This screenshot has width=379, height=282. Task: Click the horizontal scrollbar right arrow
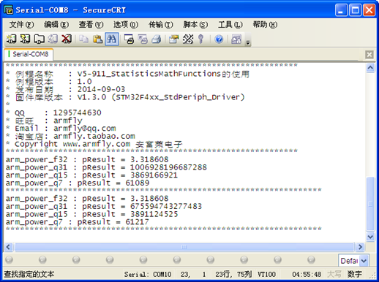tap(360, 247)
